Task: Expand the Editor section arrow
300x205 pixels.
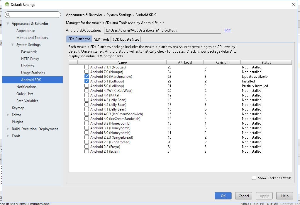Action: [x=8, y=115]
